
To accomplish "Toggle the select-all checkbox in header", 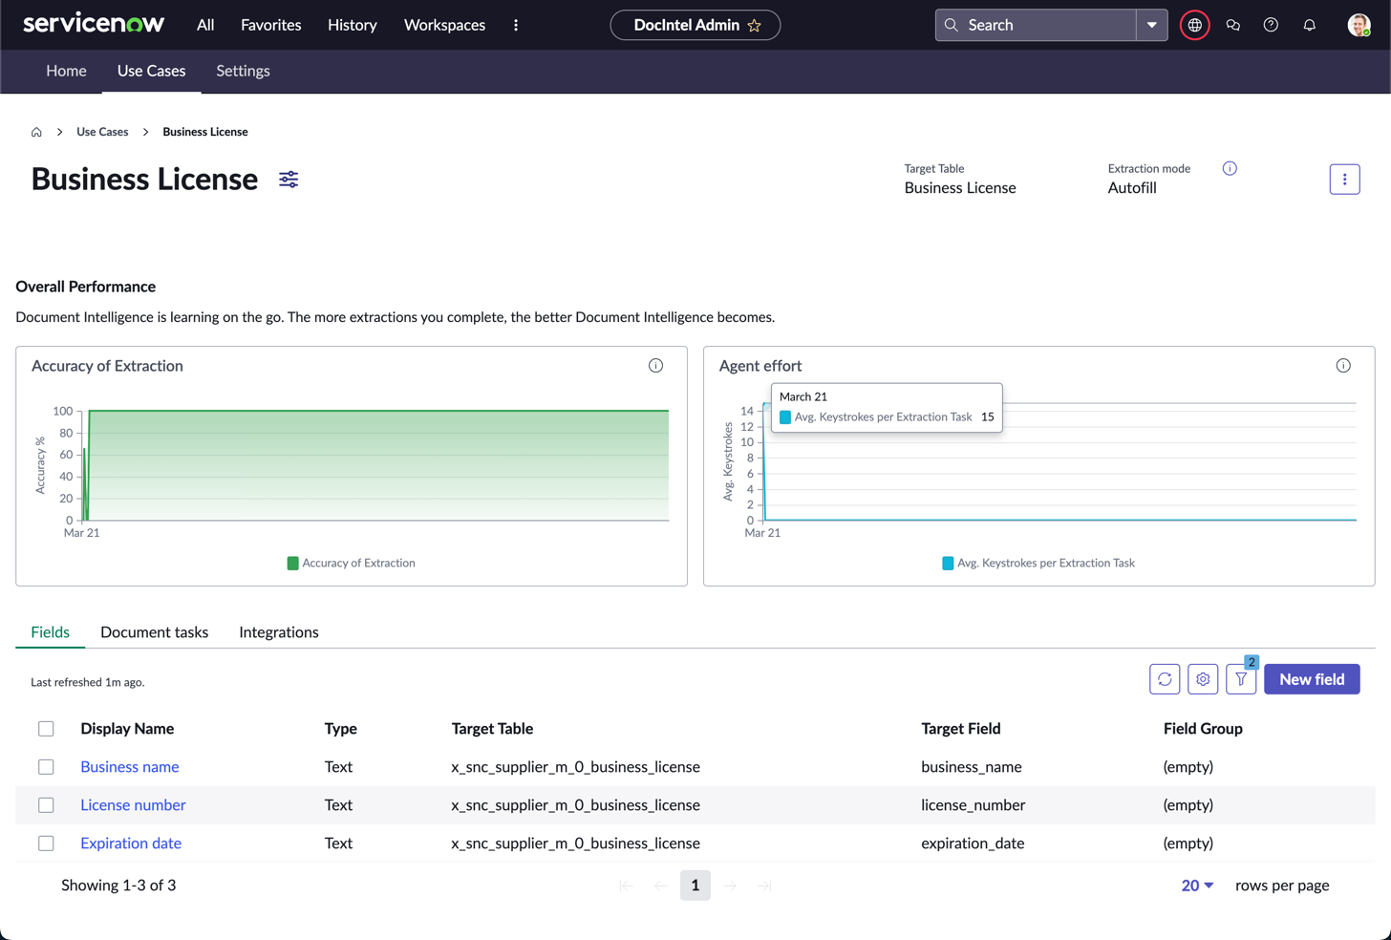I will coord(46,729).
